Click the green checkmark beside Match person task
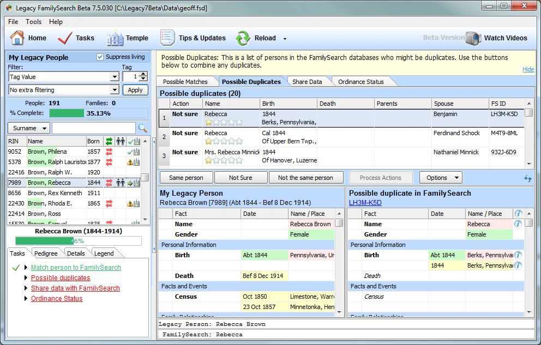 point(15,268)
